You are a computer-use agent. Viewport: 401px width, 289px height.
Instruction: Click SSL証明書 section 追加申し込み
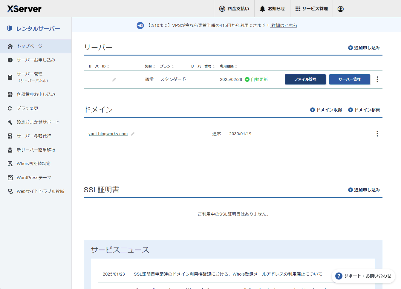[364, 190]
